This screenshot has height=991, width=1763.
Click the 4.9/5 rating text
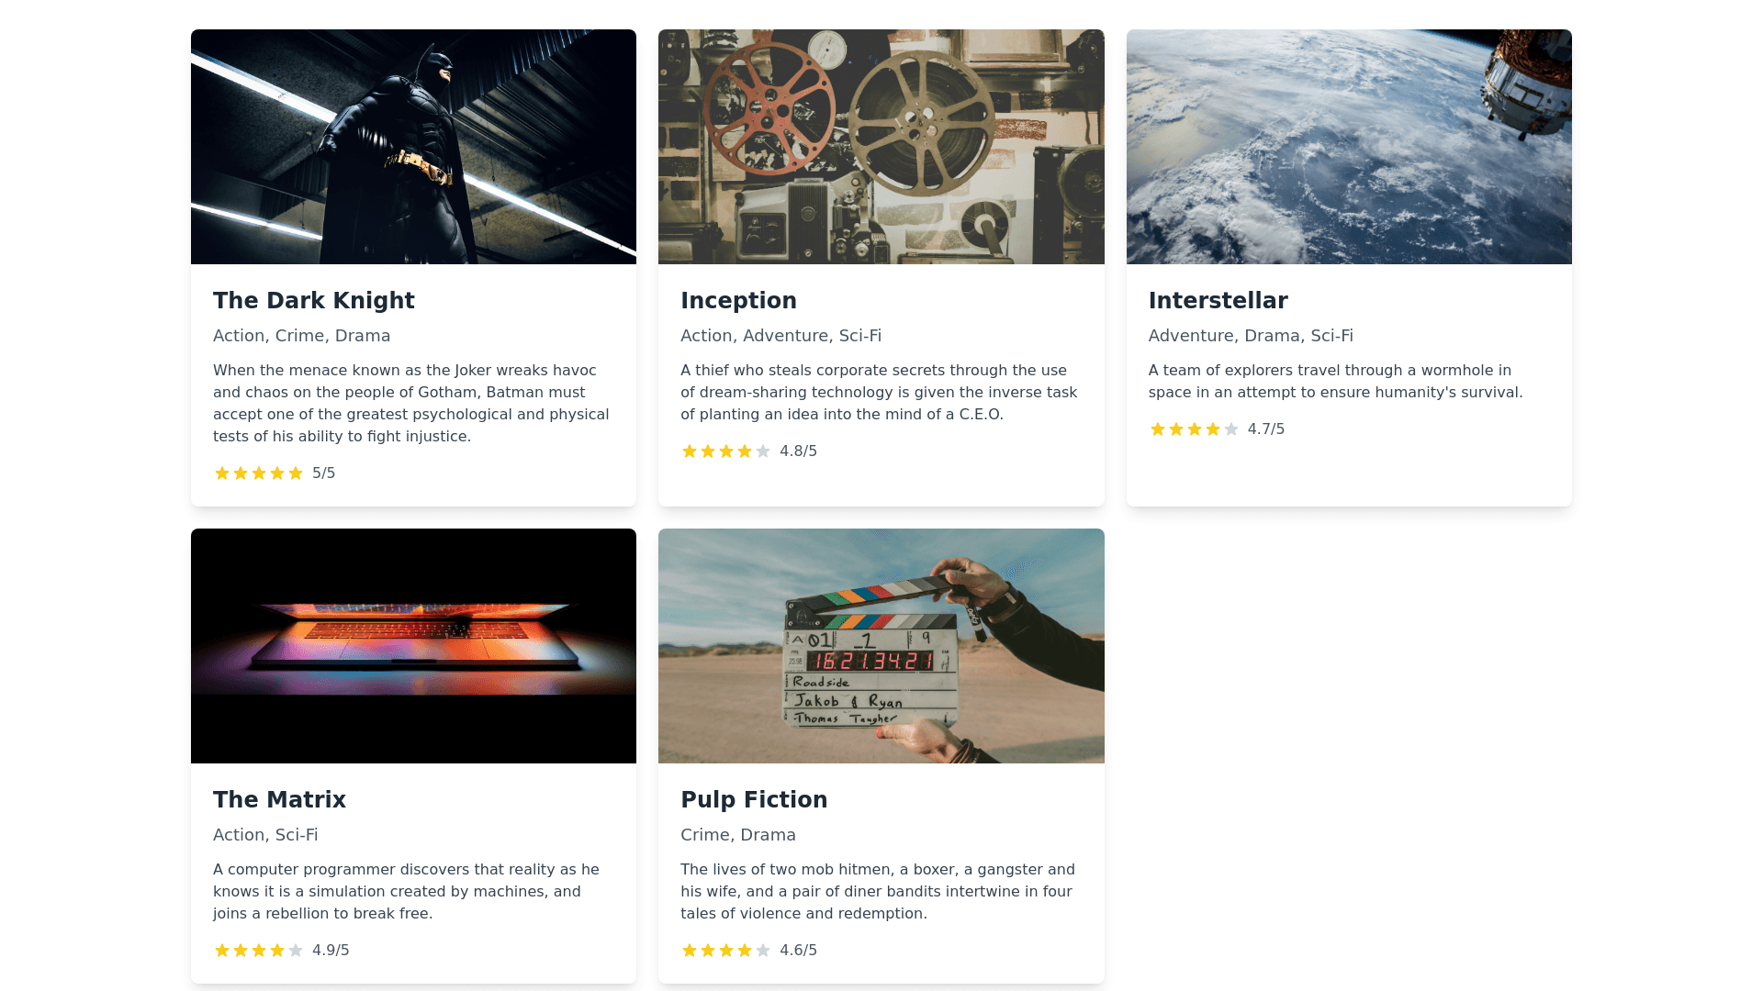click(331, 951)
